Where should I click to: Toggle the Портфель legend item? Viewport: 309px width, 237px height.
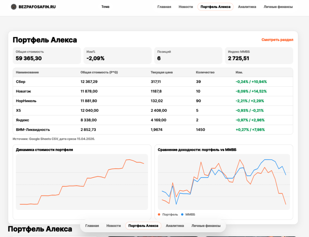pos(168,215)
